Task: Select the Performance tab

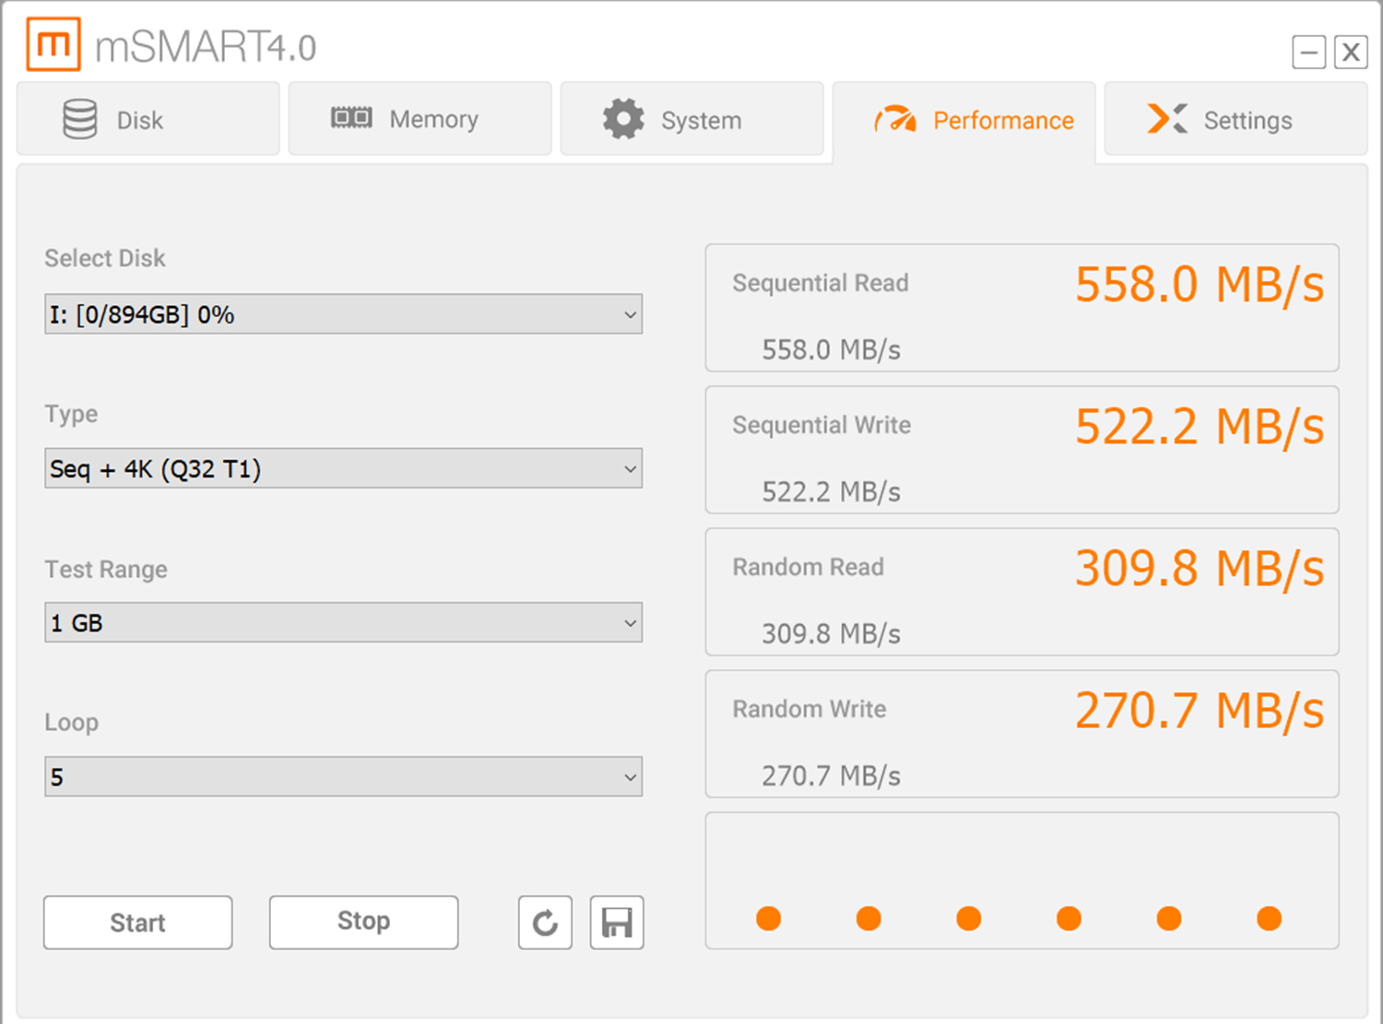Action: point(963,121)
